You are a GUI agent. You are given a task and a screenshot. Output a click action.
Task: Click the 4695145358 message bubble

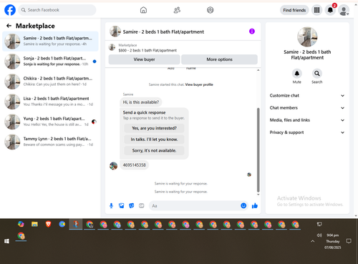point(134,165)
